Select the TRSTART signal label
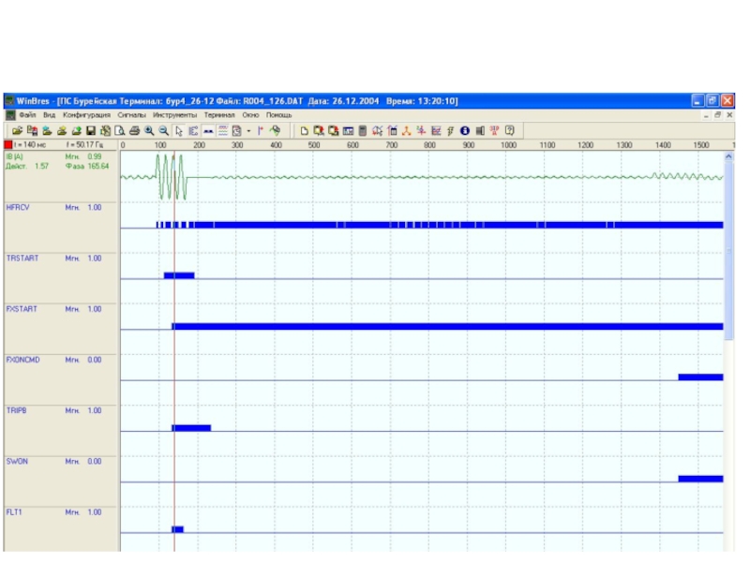Image resolution: width=750 pixels, height=562 pixels. (x=22, y=259)
